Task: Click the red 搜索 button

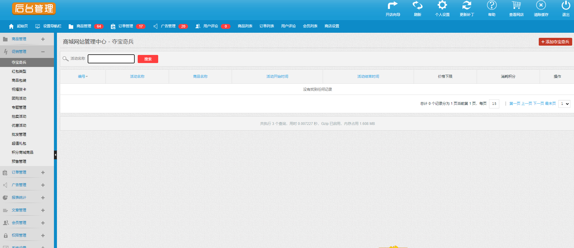Action: pyautogui.click(x=148, y=59)
